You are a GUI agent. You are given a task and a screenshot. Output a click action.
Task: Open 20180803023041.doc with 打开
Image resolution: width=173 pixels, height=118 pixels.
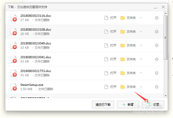pyautogui.click(x=110, y=59)
